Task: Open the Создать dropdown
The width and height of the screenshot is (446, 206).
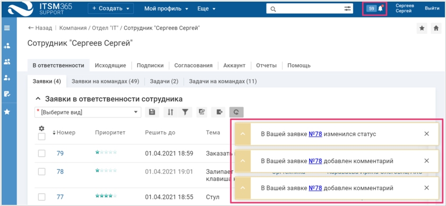Action: coord(110,8)
